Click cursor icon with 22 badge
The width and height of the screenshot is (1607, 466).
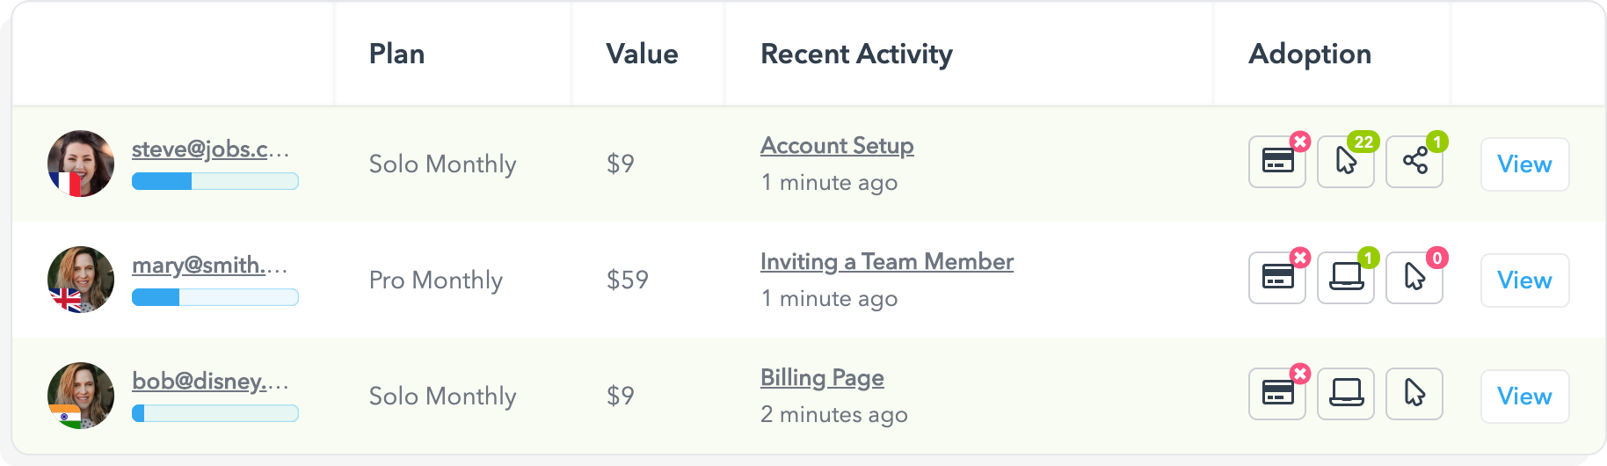click(1345, 162)
